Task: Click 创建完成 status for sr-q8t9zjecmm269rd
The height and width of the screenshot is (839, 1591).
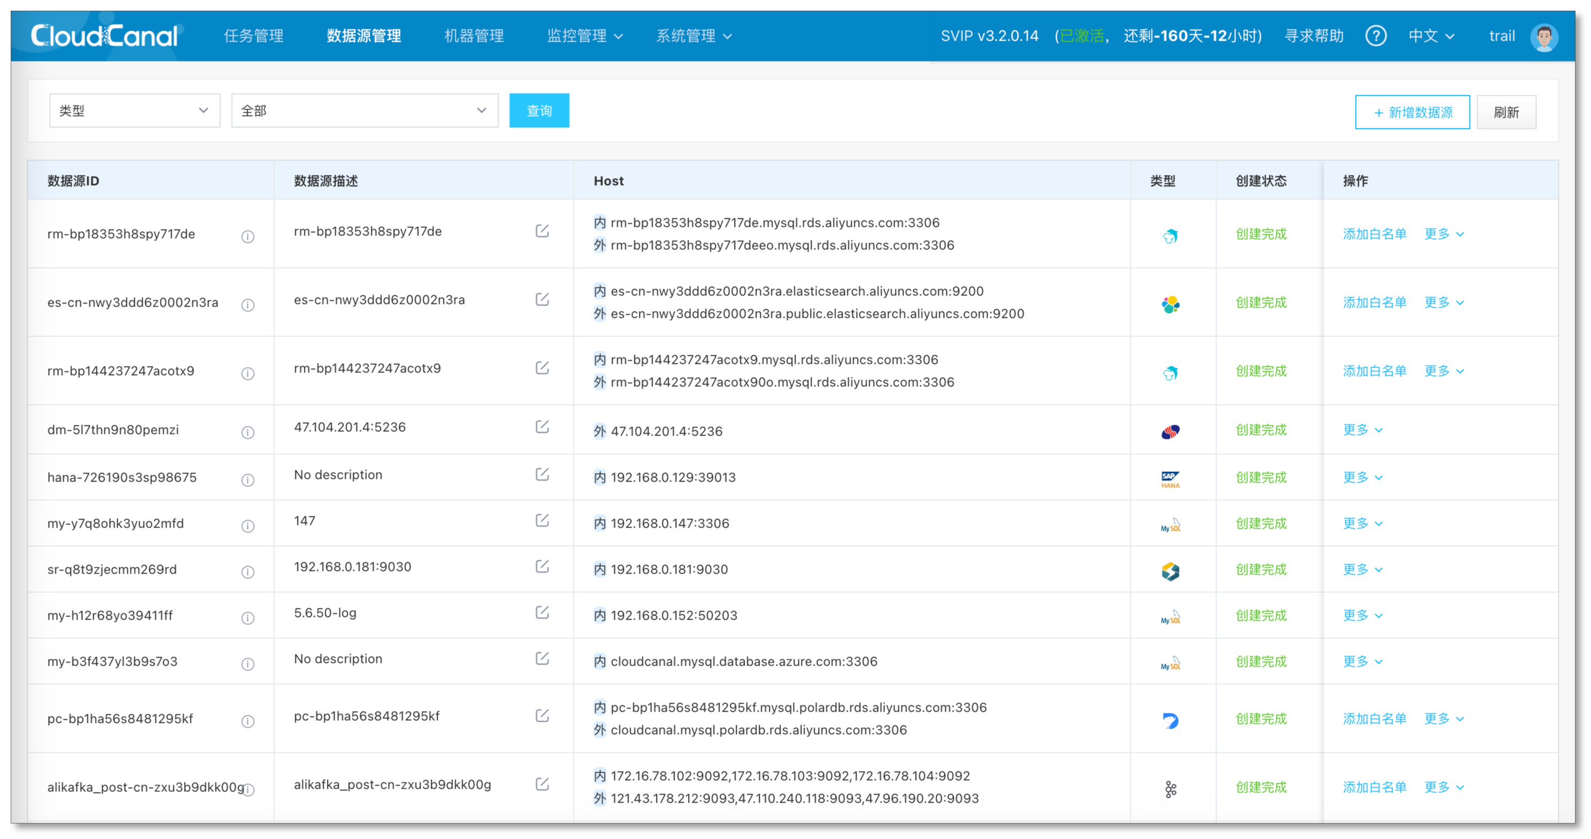Action: click(1260, 570)
